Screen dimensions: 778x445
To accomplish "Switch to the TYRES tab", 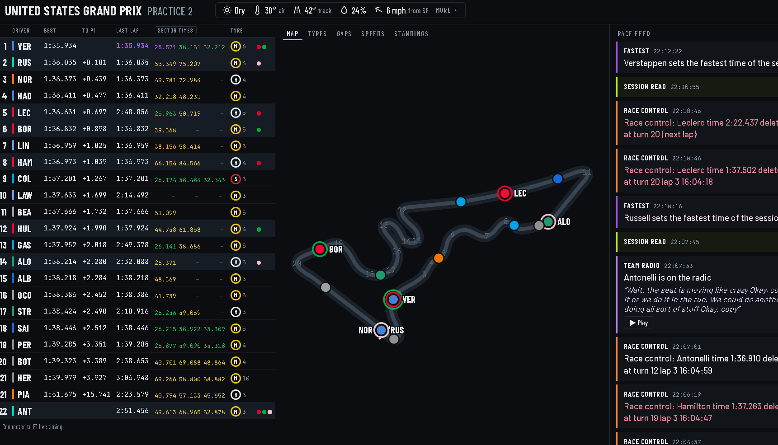I will 317,34.
